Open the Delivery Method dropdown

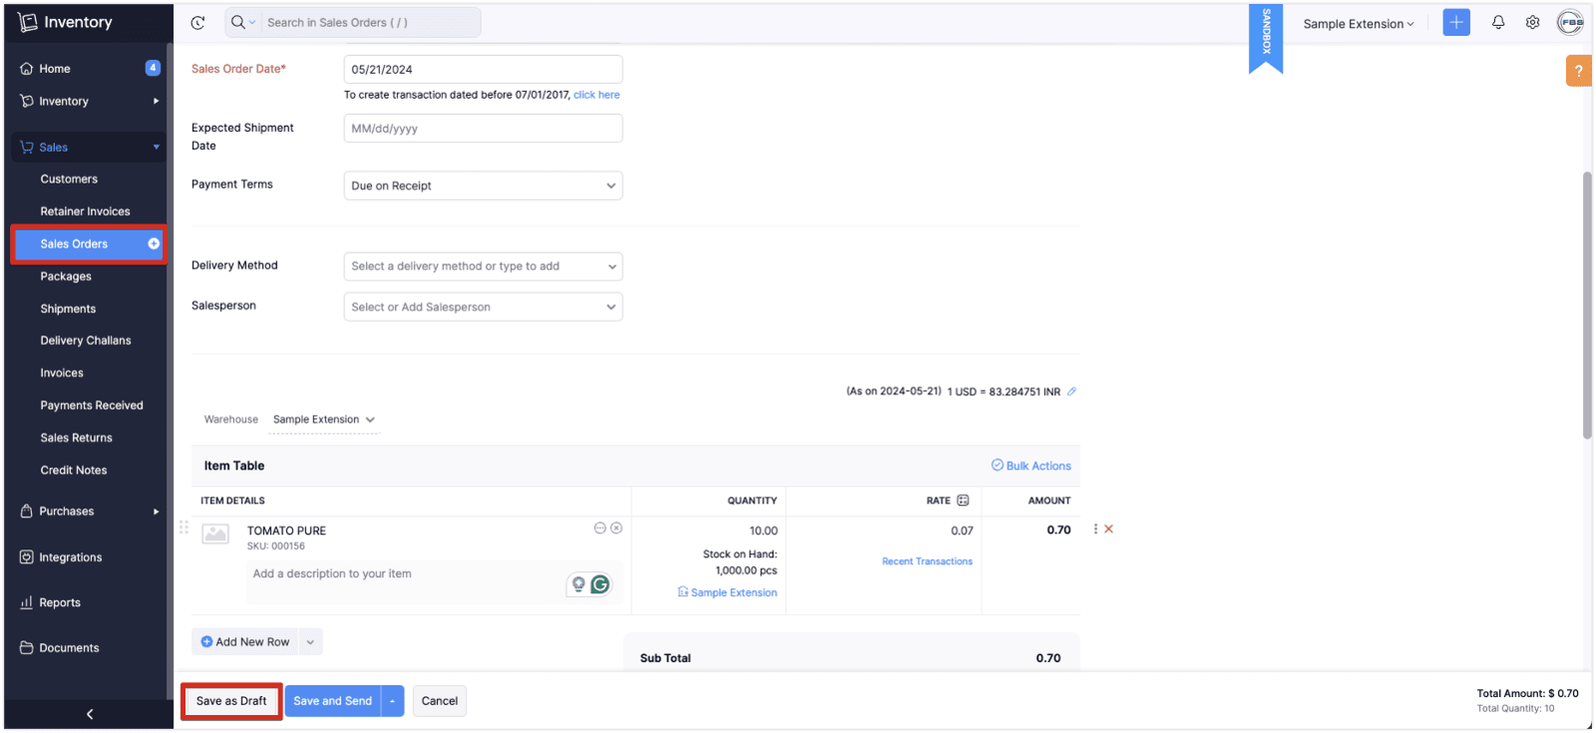[x=483, y=266]
